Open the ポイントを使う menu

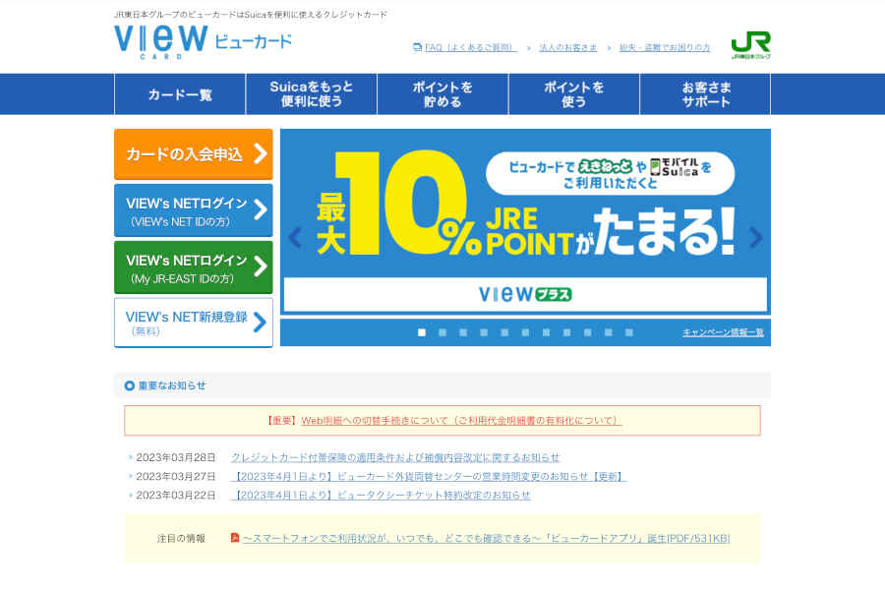point(574,94)
